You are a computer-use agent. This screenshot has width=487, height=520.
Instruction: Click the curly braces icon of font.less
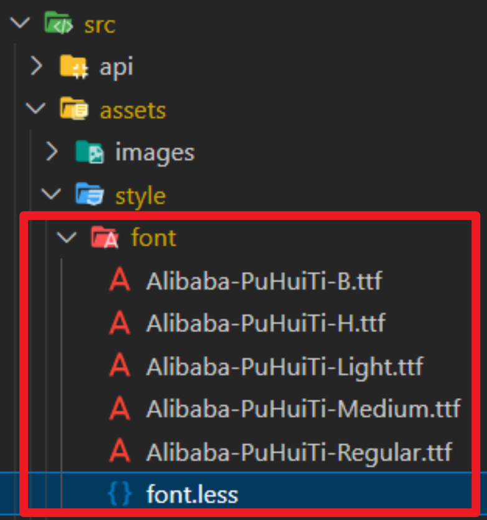click(x=120, y=494)
